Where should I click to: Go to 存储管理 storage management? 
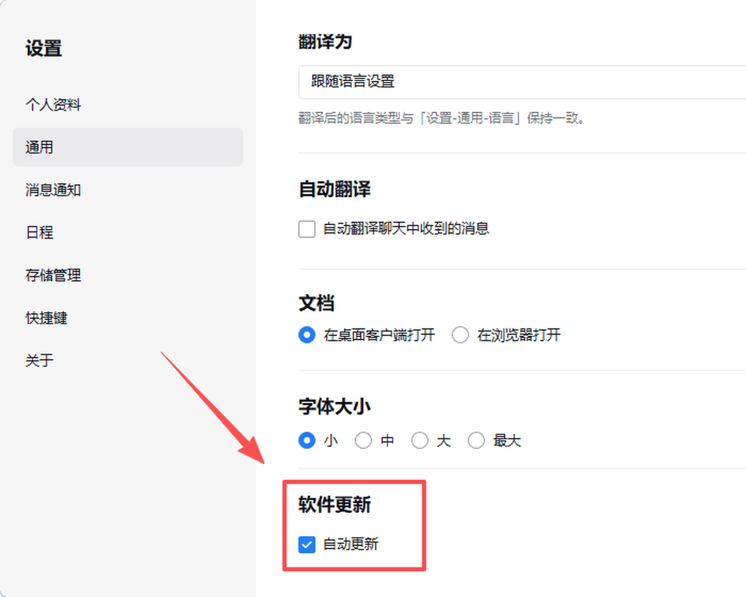click(x=53, y=275)
